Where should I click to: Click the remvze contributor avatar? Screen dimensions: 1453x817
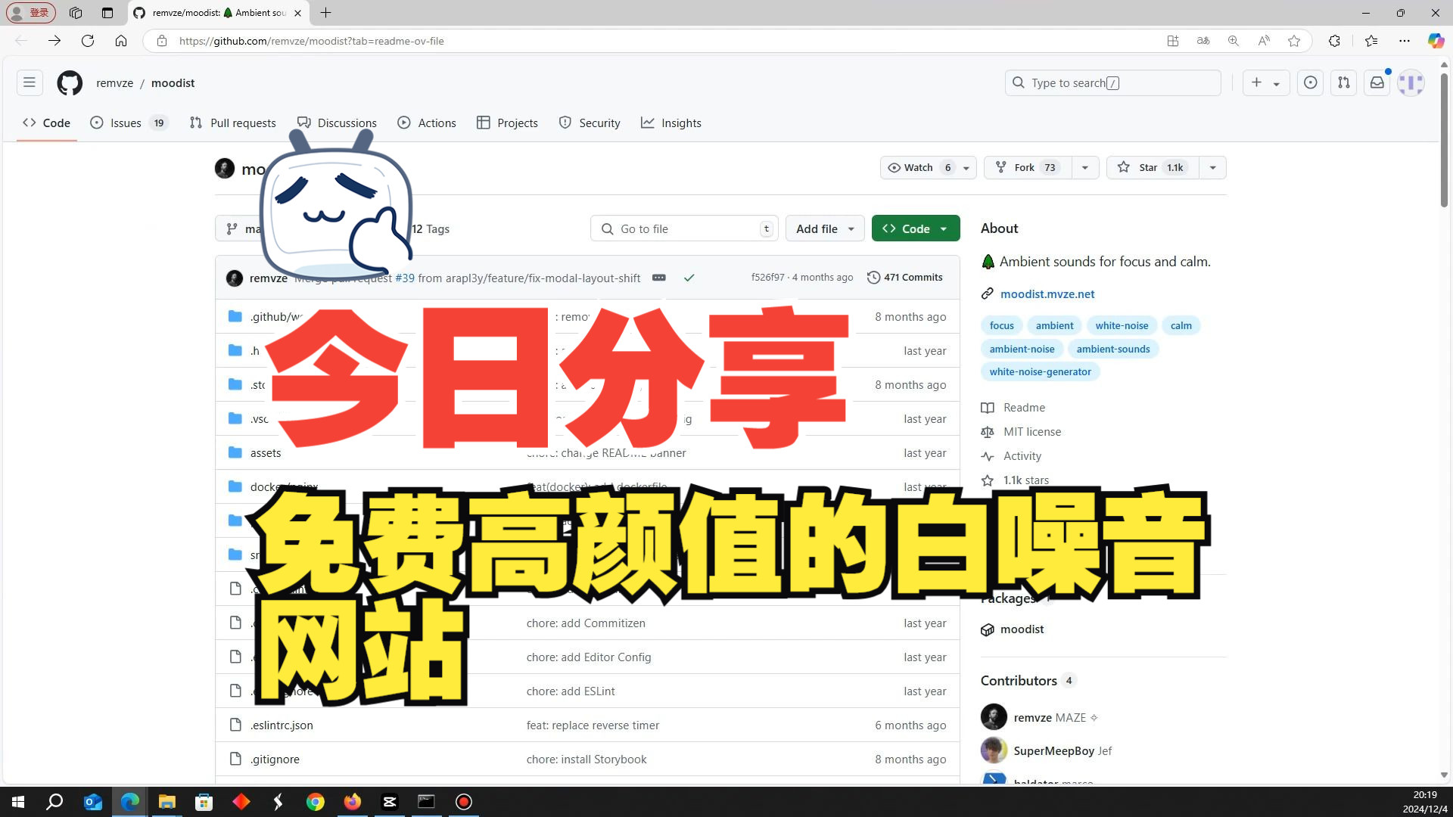(x=992, y=716)
